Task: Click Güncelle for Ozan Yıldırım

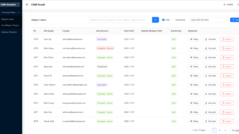Action: click(210, 85)
